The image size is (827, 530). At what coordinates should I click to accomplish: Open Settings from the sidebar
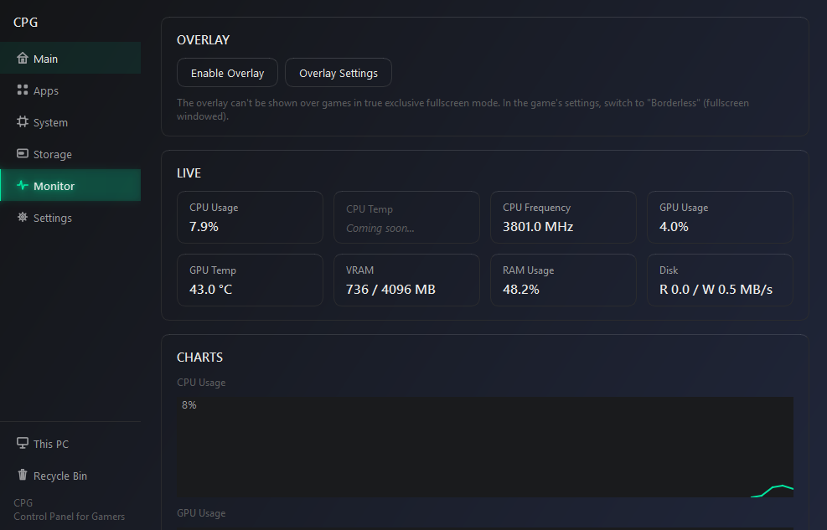(x=70, y=218)
